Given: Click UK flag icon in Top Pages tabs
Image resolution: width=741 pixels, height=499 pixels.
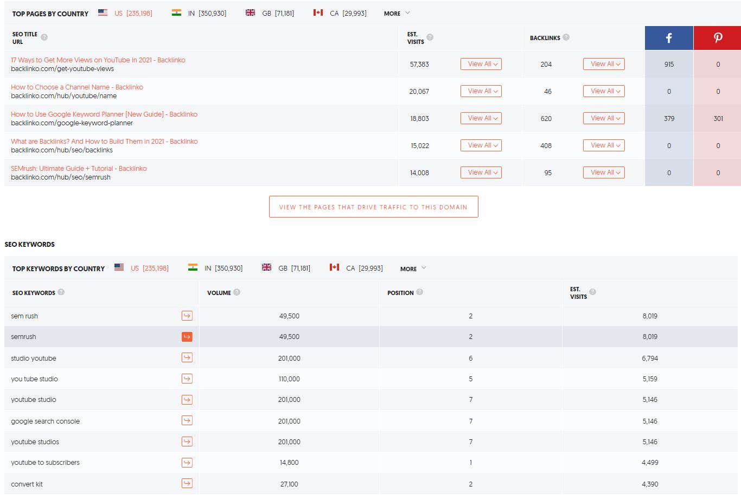Looking at the screenshot, I should coord(250,12).
